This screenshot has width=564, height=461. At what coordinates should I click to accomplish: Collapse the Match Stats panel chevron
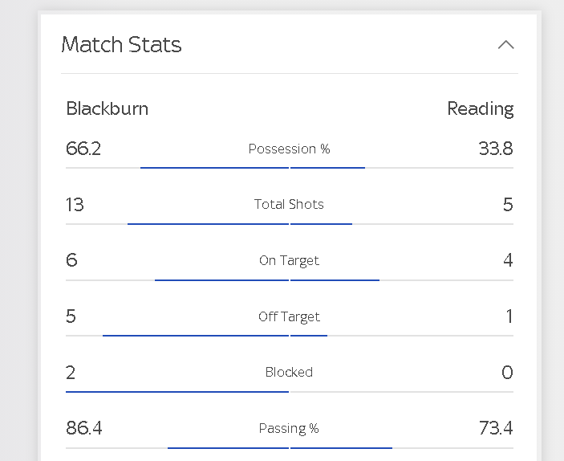pos(505,45)
